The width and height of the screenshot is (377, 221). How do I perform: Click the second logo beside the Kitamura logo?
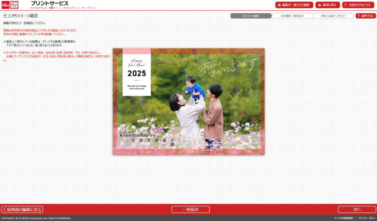pos(15,5)
